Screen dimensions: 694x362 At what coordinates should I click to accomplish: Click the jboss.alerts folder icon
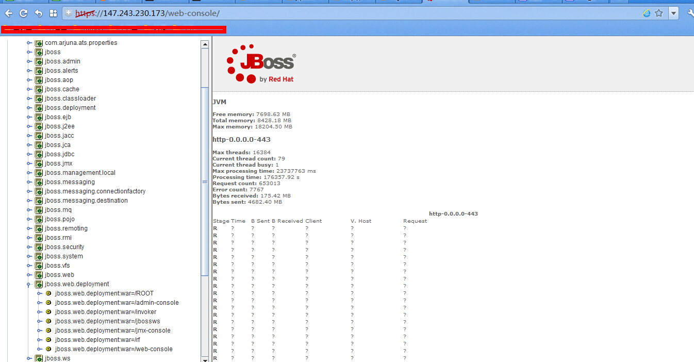click(39, 71)
